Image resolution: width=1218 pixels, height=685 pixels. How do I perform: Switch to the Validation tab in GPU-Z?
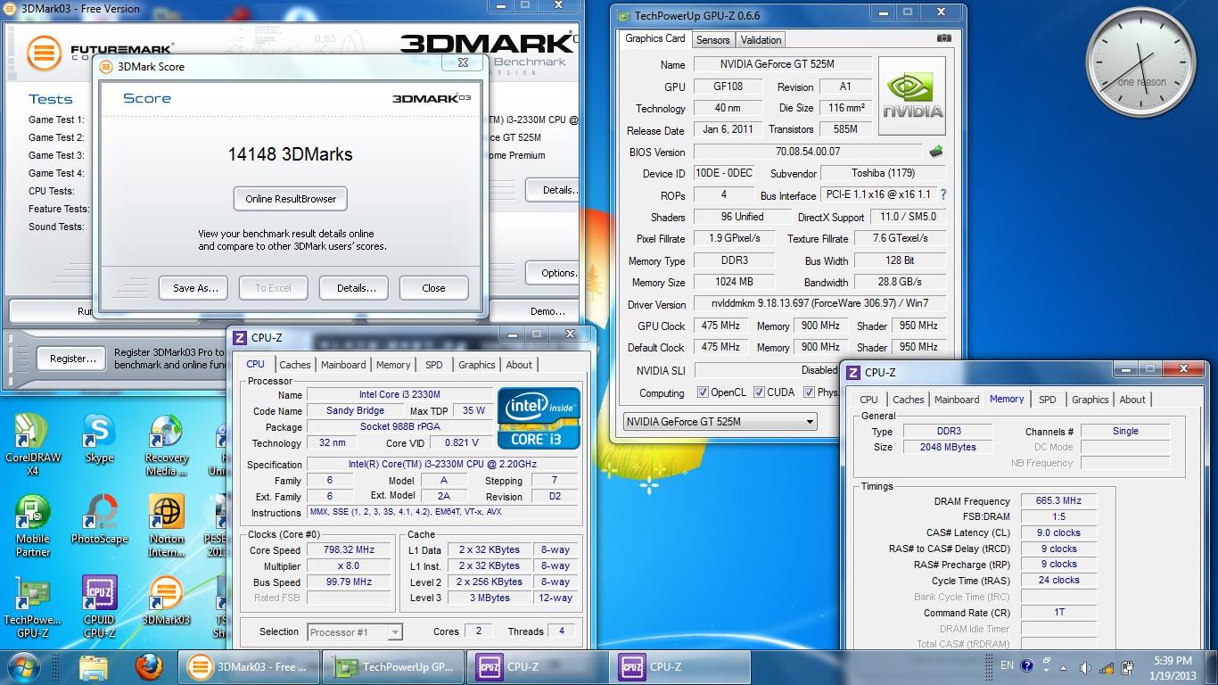(761, 40)
